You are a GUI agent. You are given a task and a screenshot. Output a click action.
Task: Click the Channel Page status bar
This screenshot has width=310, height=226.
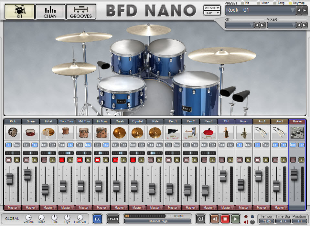click(158, 221)
